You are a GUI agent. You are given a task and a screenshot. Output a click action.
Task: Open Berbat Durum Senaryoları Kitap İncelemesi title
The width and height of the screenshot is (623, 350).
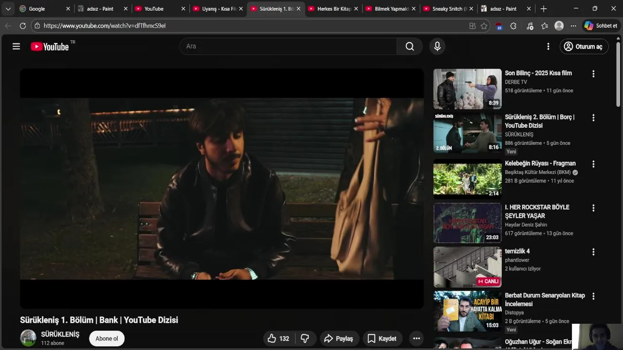coord(545,299)
